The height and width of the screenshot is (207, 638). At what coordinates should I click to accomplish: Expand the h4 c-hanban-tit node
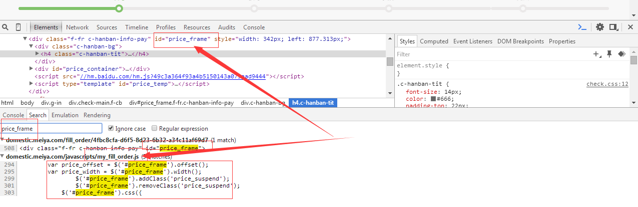tap(37, 54)
